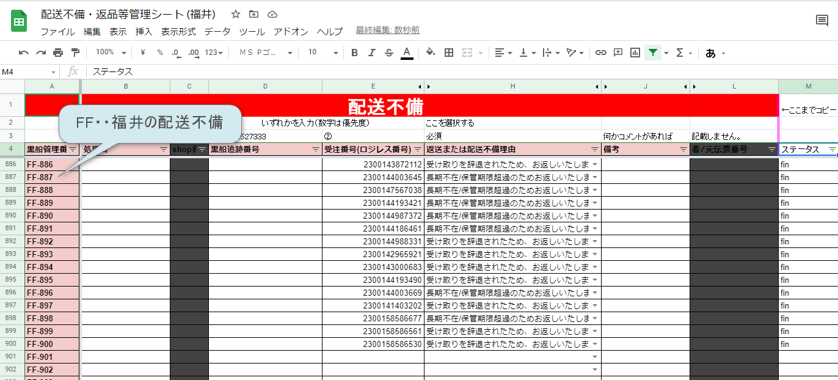Image resolution: width=838 pixels, height=380 pixels.
Task: Format selection as yen currency
Action: pos(142,53)
